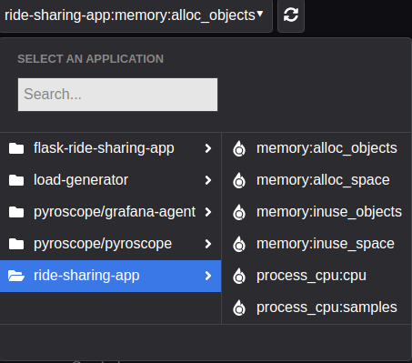Click flame icon beside memory:alloc_space
Screen dimensions: 412x363
coord(239,180)
